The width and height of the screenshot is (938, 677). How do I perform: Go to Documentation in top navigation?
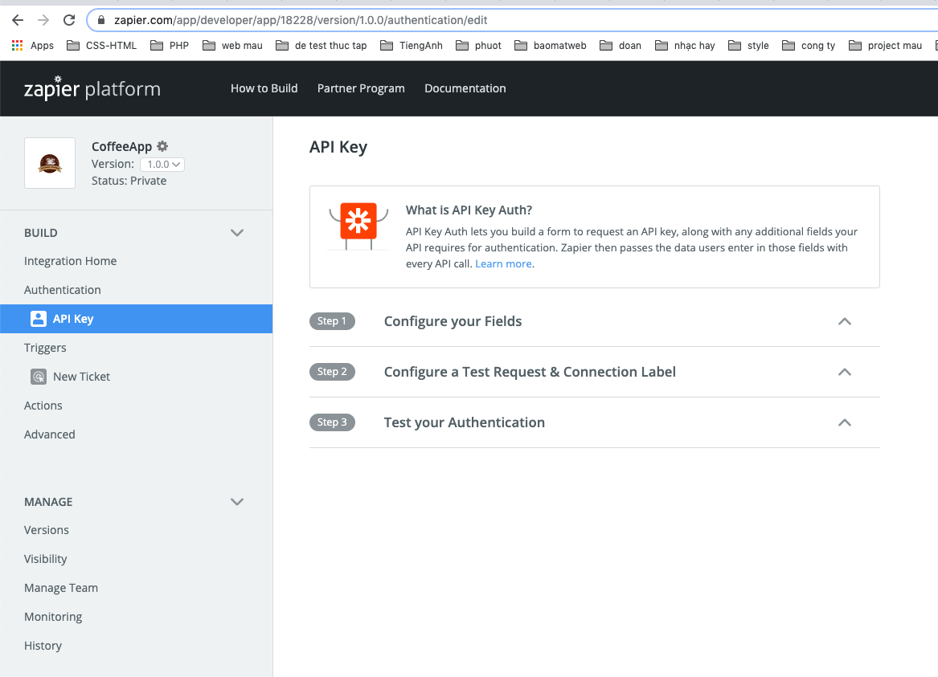point(465,88)
